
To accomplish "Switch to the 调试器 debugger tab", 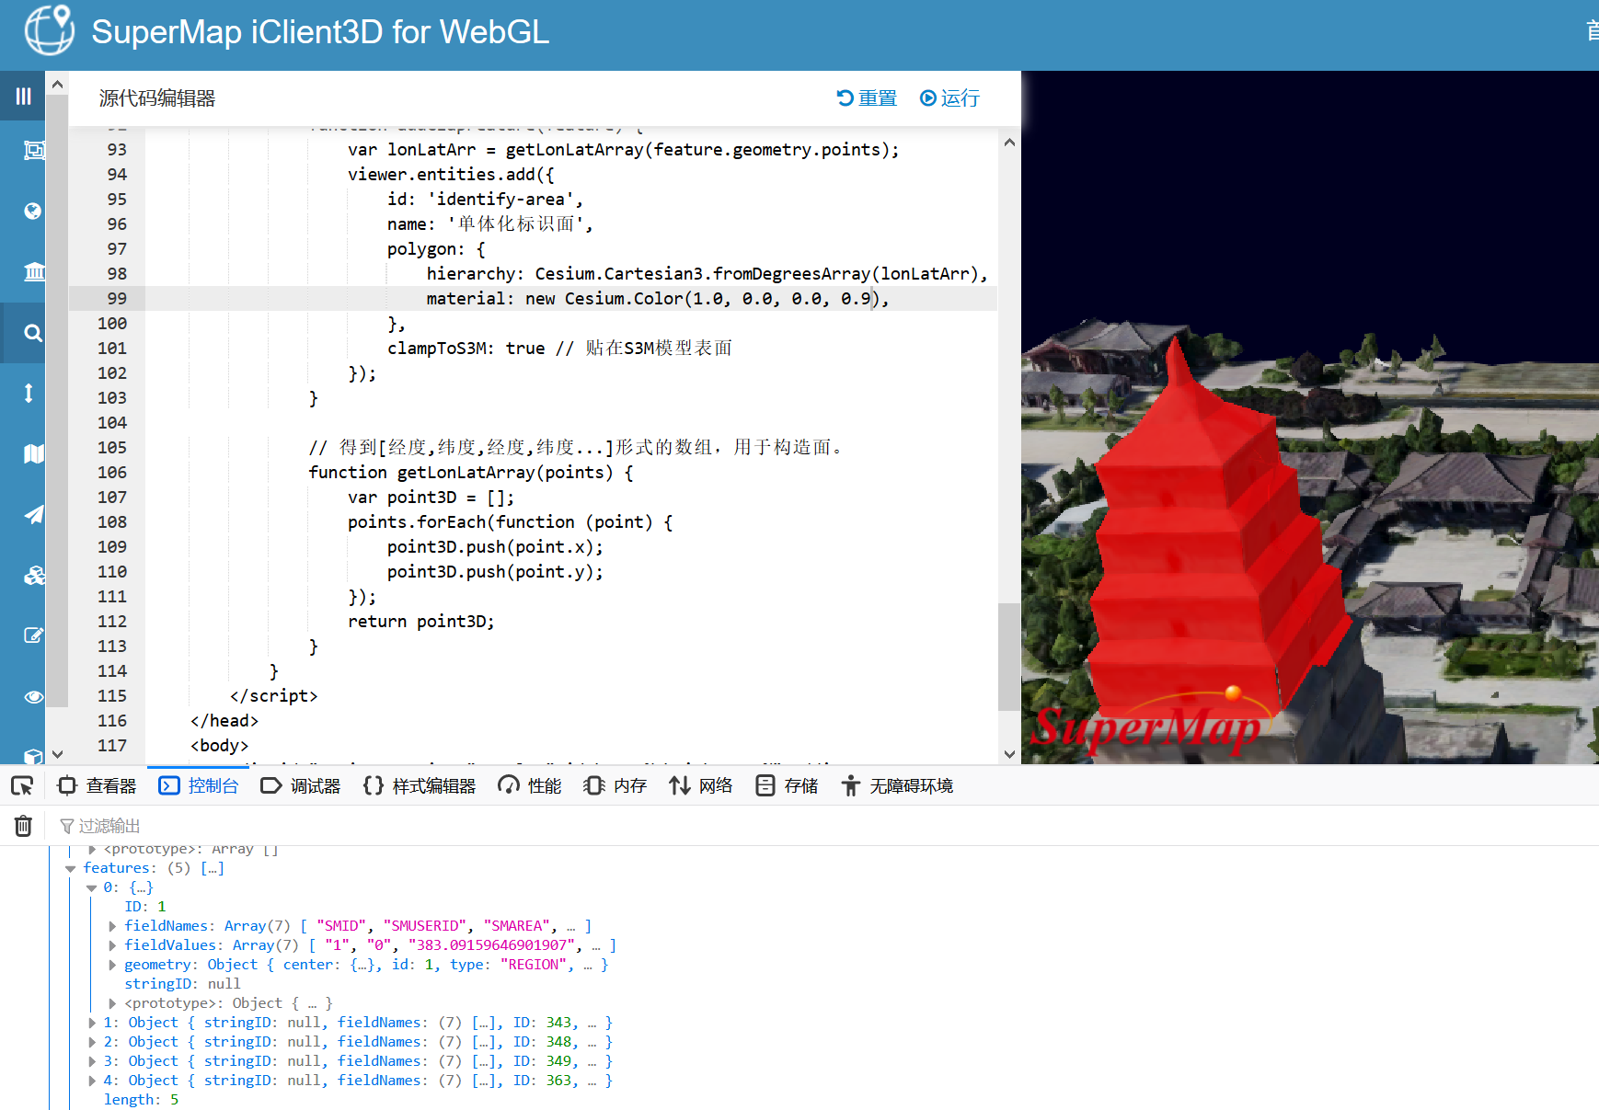I will click(301, 786).
